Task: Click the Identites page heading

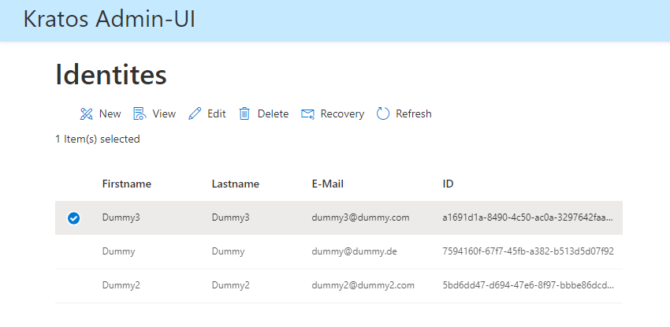Action: [111, 74]
